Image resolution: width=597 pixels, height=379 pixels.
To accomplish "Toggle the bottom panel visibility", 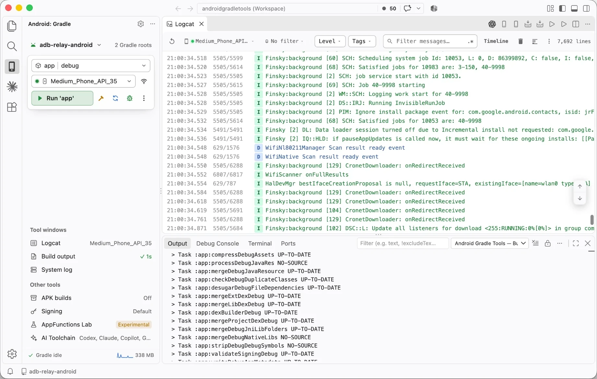I will 574,8.
